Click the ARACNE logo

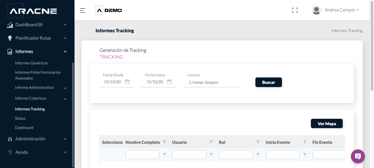[32, 11]
